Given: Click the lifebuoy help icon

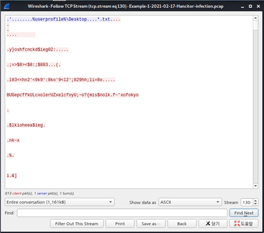Looking at the screenshot, I should pos(237,223).
